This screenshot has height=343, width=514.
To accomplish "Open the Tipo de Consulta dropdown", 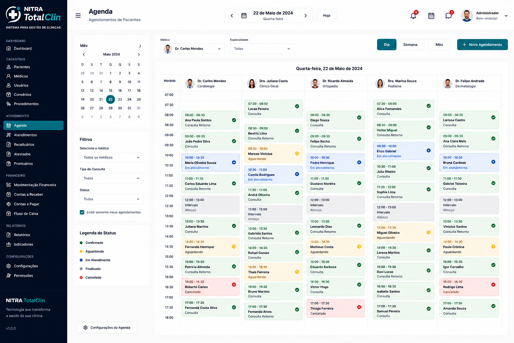I will (111, 178).
